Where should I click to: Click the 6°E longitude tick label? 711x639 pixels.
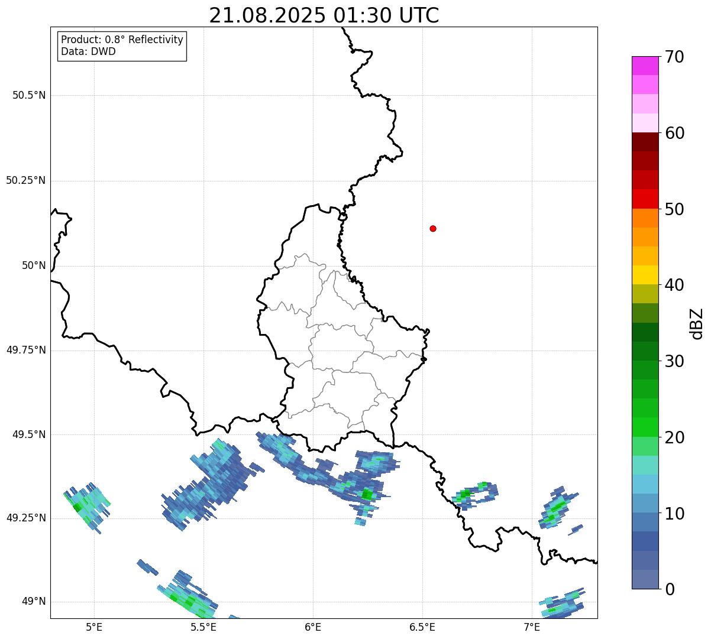tap(313, 627)
